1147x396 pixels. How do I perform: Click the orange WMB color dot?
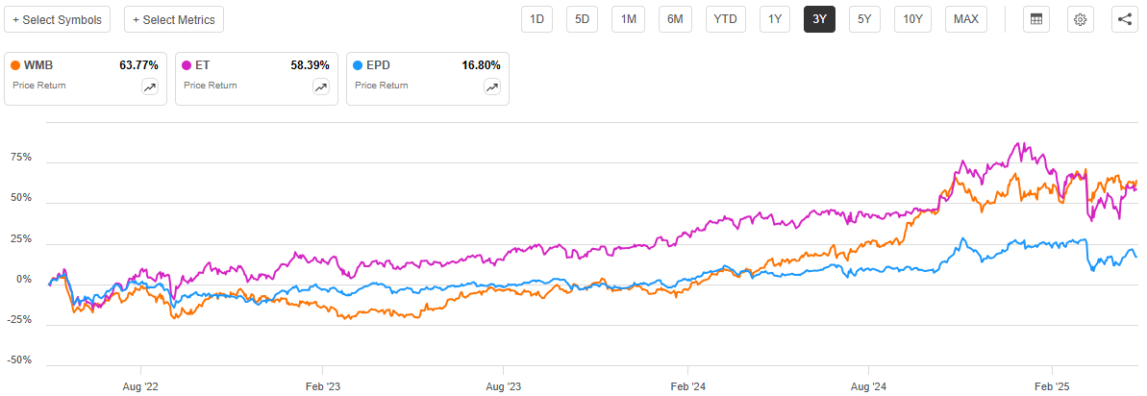[x=15, y=66]
